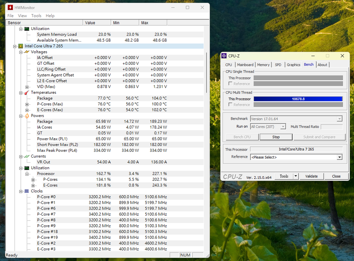Click the Submit and Compare button
The height and width of the screenshot is (261, 354).
(x=319, y=137)
